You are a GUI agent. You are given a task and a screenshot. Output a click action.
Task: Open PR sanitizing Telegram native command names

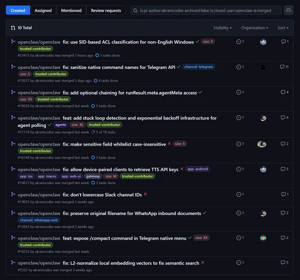[x=119, y=67]
